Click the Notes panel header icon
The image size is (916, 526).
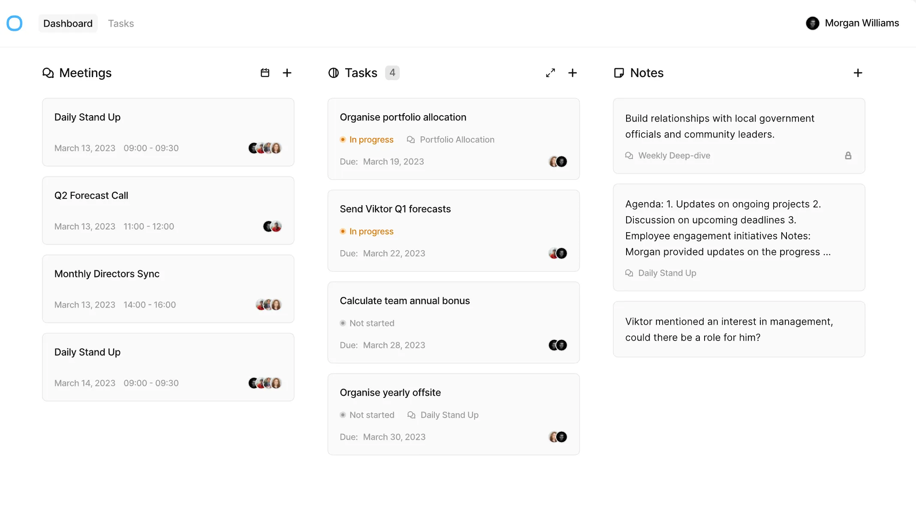point(619,73)
